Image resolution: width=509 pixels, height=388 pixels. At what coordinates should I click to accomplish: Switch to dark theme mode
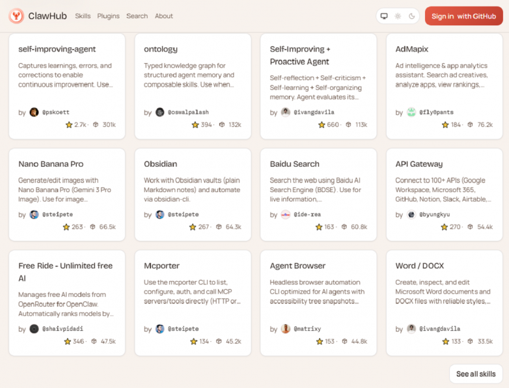(x=412, y=16)
